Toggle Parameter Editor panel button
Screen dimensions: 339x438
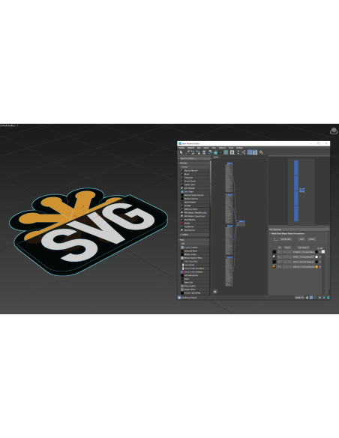pos(255,152)
